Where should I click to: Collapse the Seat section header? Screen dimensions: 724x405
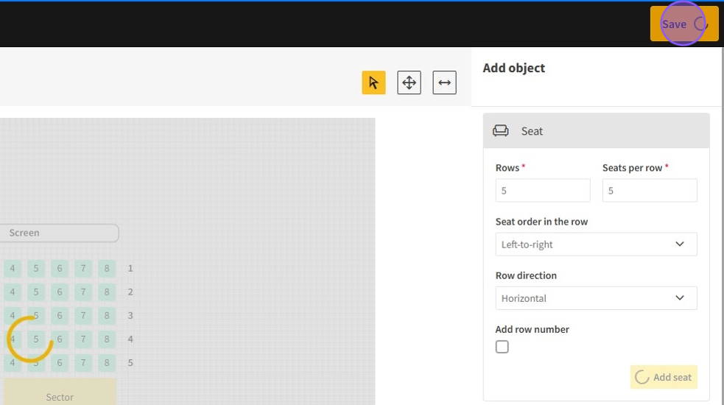[596, 131]
